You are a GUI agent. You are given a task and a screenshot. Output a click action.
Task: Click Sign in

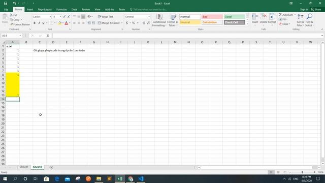tap(304, 9)
